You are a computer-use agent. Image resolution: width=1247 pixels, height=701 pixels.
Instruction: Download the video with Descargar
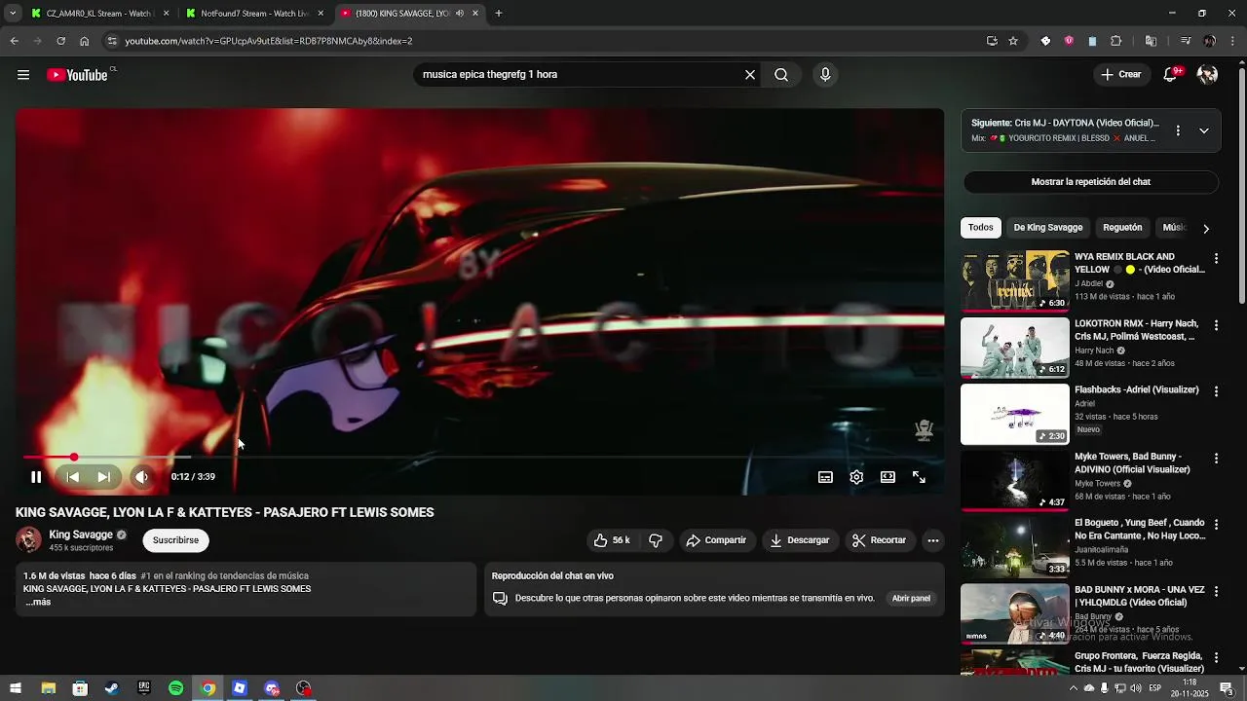click(x=799, y=540)
